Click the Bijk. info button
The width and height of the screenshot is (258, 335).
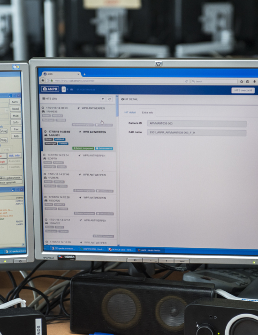[x=14, y=156]
